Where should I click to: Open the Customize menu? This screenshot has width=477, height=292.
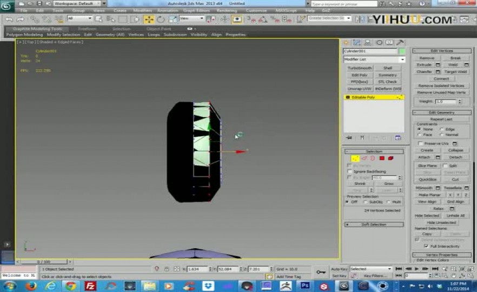[x=256, y=10]
